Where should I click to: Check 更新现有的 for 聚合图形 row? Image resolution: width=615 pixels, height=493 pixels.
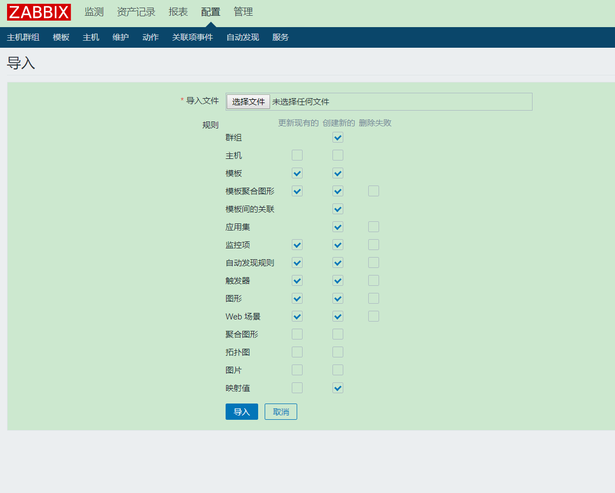(297, 335)
